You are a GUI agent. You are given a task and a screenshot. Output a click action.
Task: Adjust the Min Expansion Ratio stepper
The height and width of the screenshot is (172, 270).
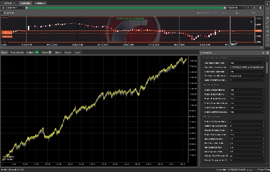point(263,147)
